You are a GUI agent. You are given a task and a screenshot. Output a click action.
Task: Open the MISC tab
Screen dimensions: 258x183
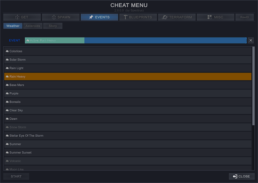(215, 17)
